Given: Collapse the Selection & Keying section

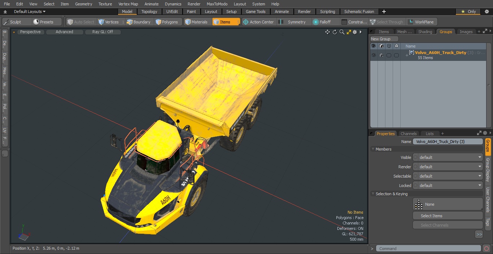Looking at the screenshot, I should pos(373,194).
